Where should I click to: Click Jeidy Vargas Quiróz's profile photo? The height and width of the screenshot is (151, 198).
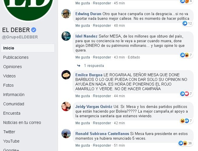click(x=66, y=106)
